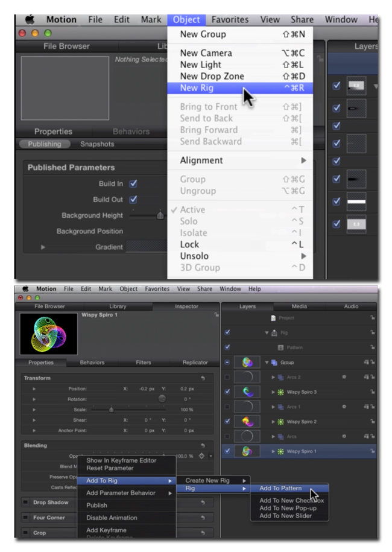Toggle lock icon on Rig row
The height and width of the screenshot is (552, 392).
coord(372,332)
